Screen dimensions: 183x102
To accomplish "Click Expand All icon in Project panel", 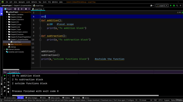I will tap(18, 9).
